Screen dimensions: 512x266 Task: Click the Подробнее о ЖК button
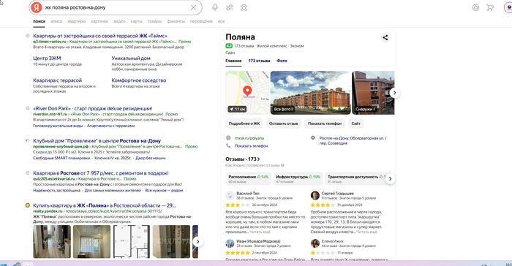[244, 123]
